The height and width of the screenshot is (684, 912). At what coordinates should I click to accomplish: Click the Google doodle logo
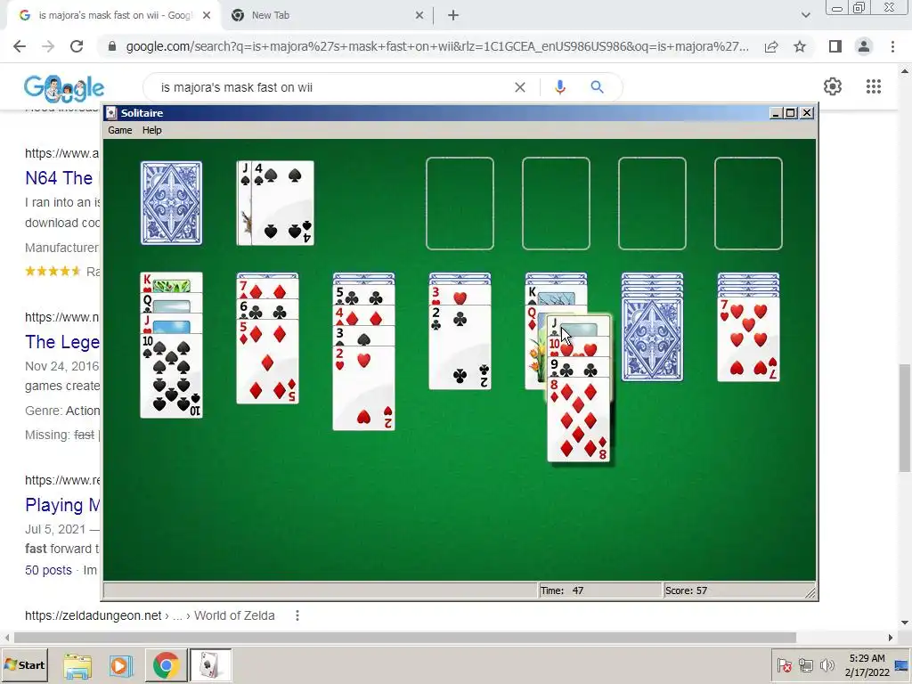(x=64, y=88)
